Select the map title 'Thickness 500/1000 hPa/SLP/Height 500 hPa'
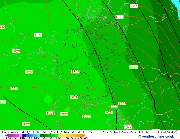This screenshot has width=180, height=139. (x=47, y=132)
